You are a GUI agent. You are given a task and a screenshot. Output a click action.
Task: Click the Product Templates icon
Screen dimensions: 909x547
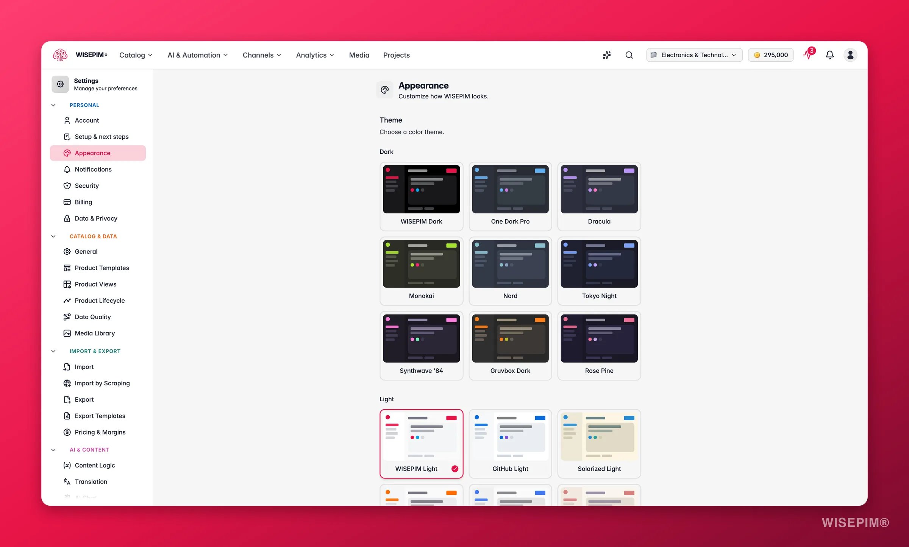coord(67,268)
